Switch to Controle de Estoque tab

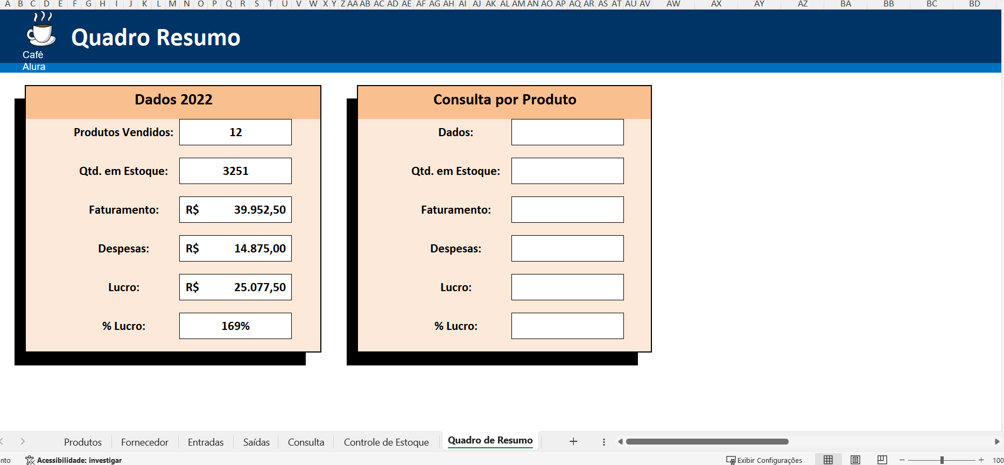(x=386, y=442)
